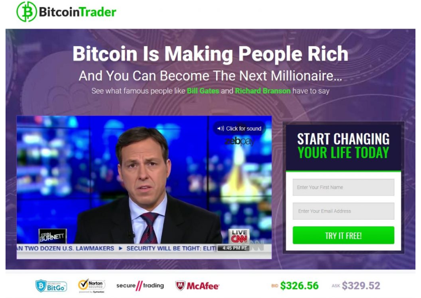Click the speaker icon on video overlay
This screenshot has height=298, width=421.
(x=221, y=129)
